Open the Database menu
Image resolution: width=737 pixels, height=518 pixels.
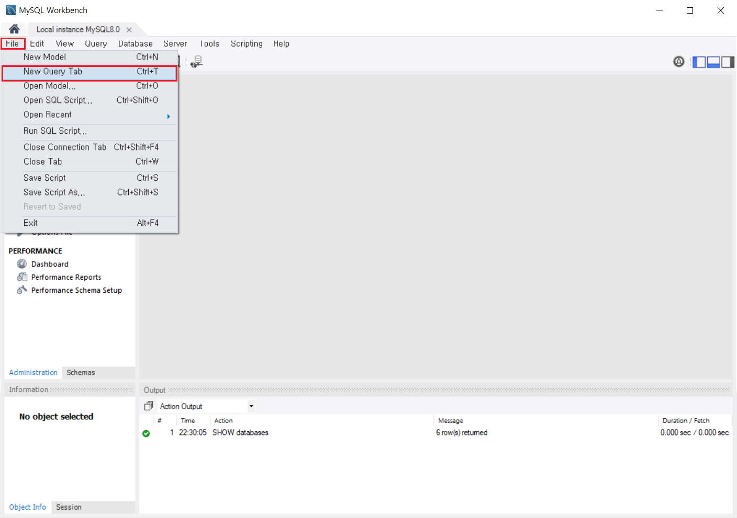pos(135,44)
